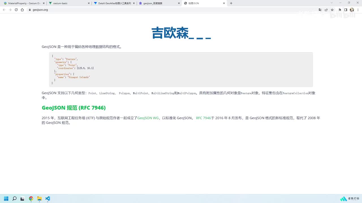
Task: Open Windows taskbar search
Action: 14,198
